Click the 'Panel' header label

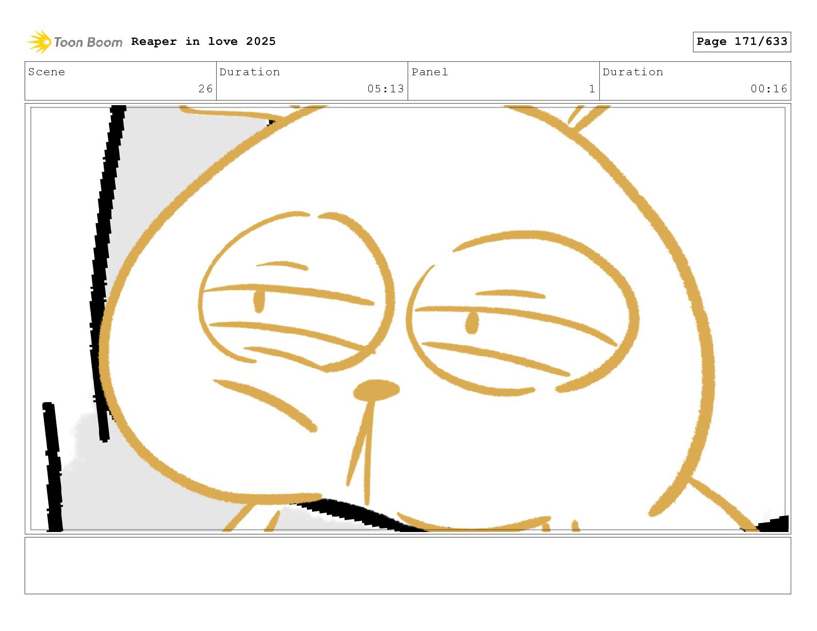point(430,72)
